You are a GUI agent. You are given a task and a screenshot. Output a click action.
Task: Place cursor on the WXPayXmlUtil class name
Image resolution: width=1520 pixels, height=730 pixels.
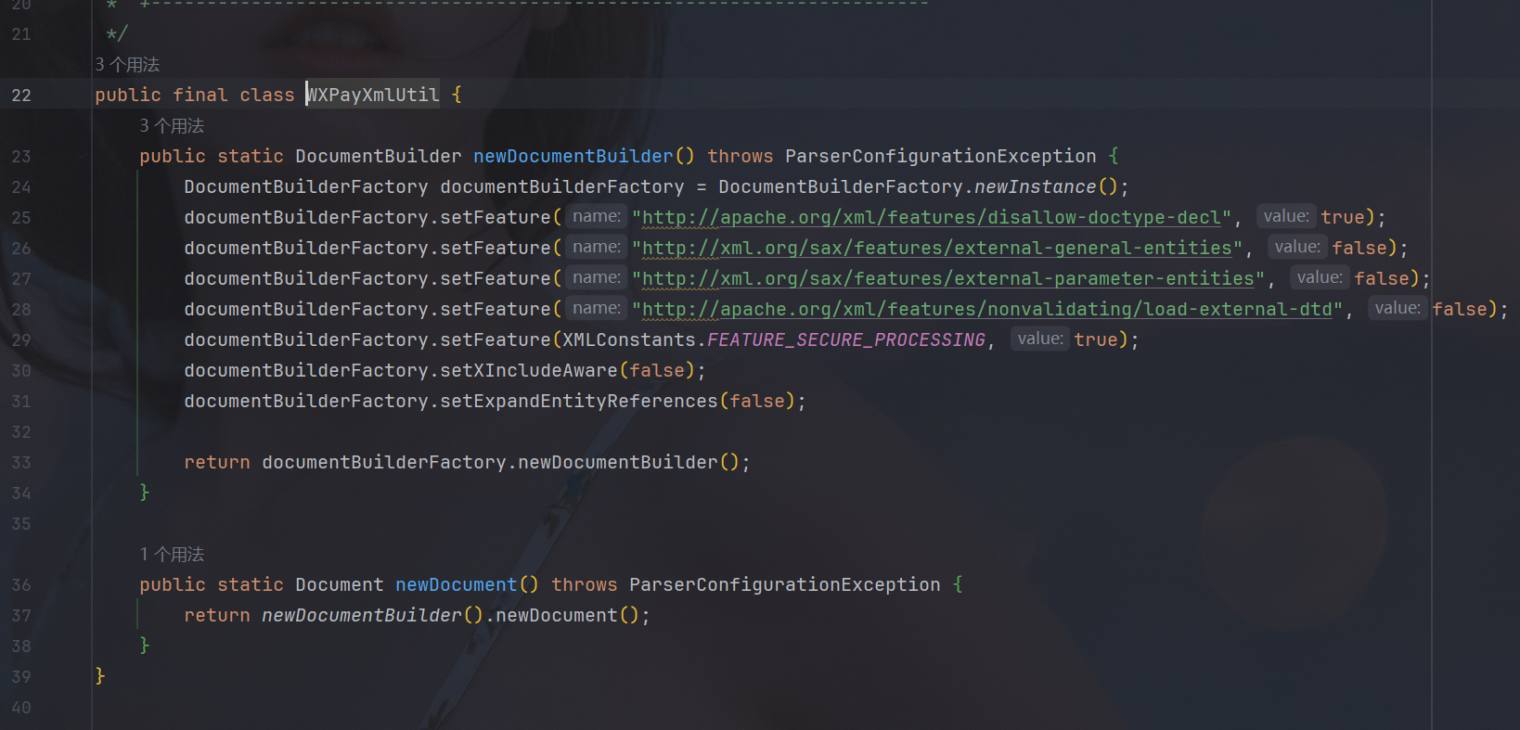coord(373,96)
